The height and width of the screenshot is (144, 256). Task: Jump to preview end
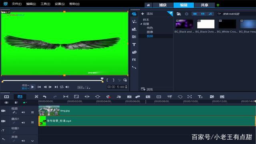coord(56,87)
